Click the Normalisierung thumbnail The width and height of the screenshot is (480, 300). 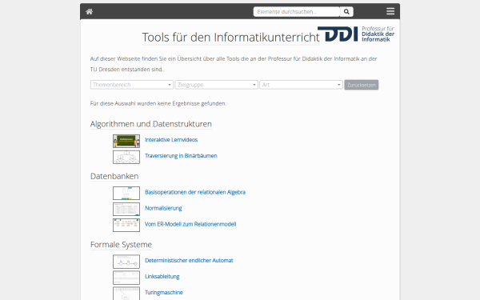126,210
